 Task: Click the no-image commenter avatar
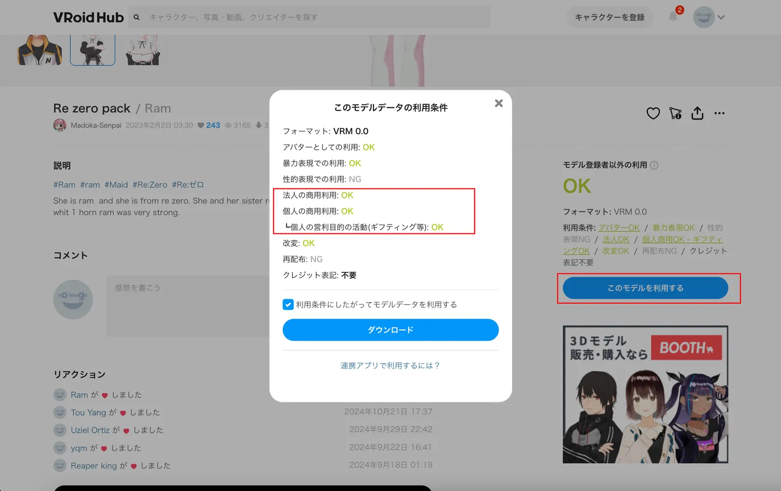point(73,299)
